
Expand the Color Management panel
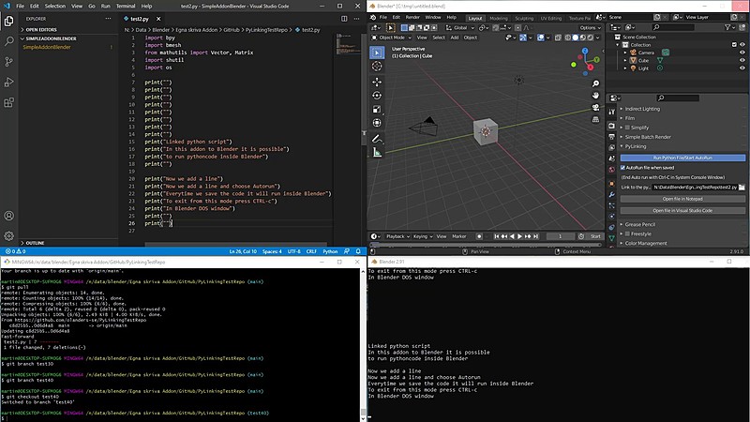(x=646, y=244)
